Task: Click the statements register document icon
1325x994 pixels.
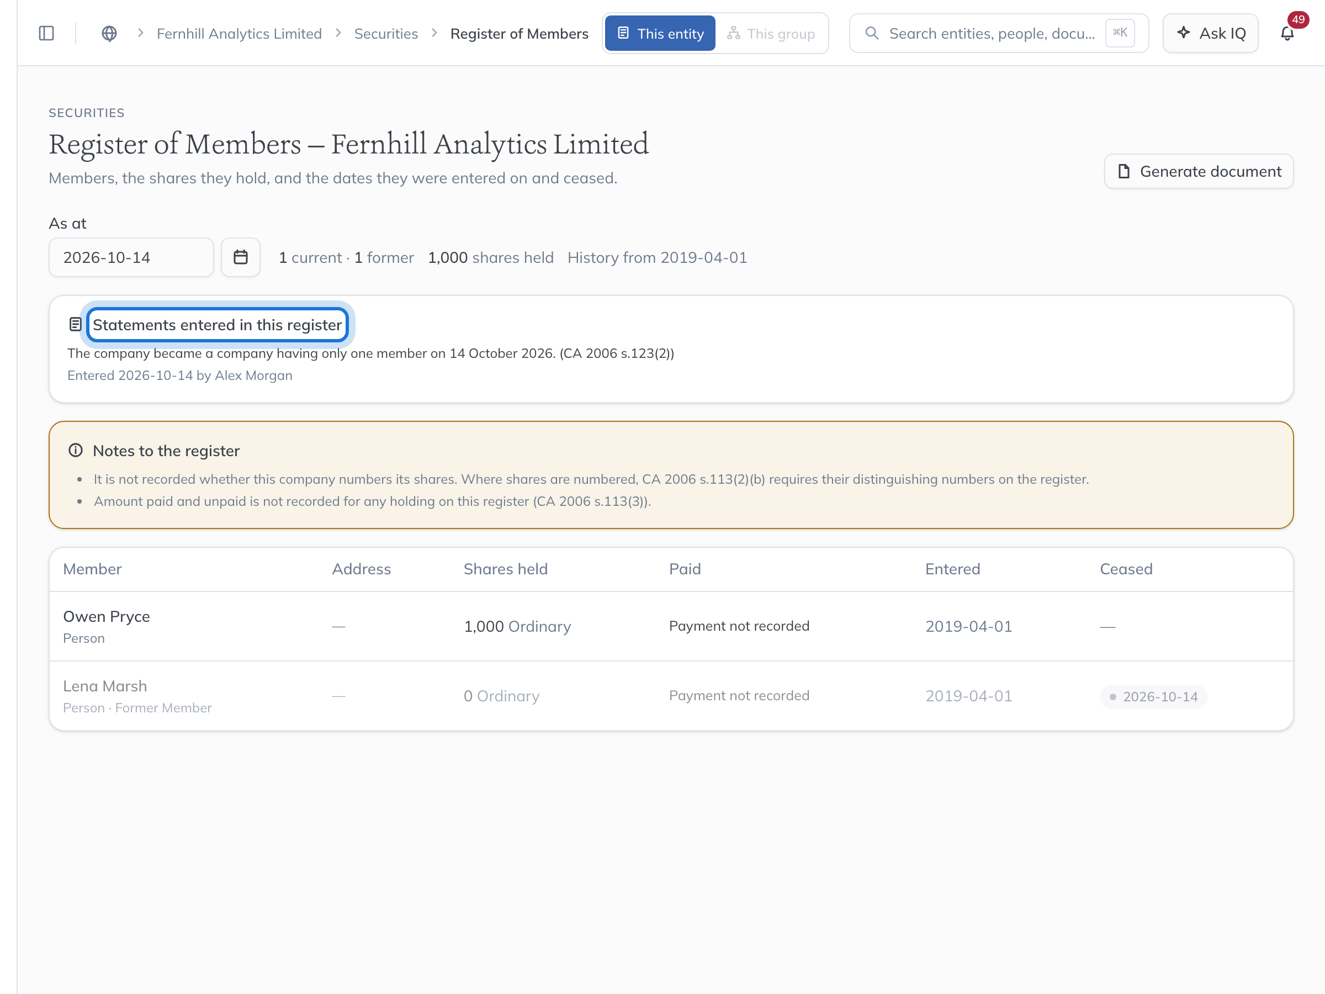Action: [x=76, y=325]
